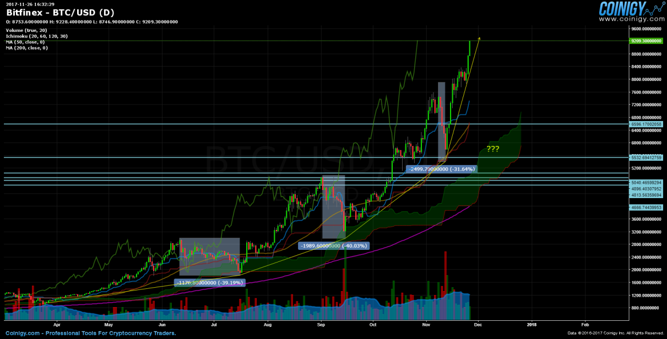
Task: Click the 5532.69412759 horizontal line price tag
Action: [x=646, y=157]
